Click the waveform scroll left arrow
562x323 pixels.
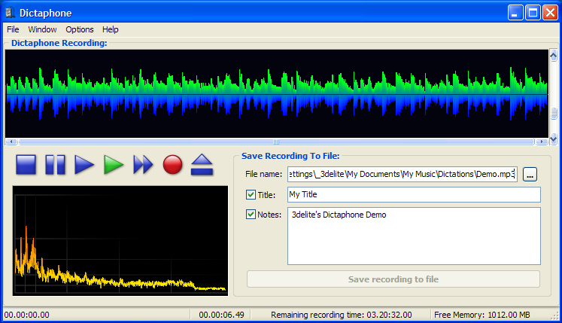[x=11, y=142]
